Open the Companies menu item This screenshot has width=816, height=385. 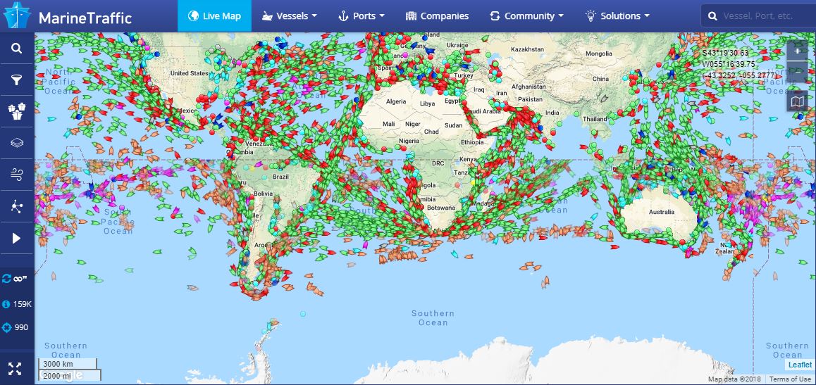(x=437, y=15)
